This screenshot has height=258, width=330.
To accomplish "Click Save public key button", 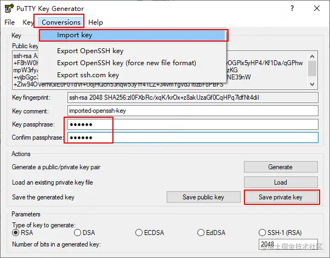I will pyautogui.click(x=203, y=197).
